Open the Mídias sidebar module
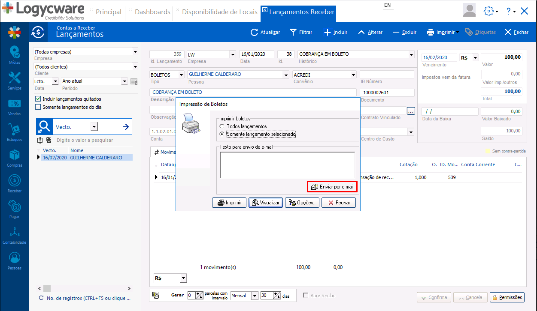Image resolution: width=537 pixels, height=311 pixels. point(14,55)
